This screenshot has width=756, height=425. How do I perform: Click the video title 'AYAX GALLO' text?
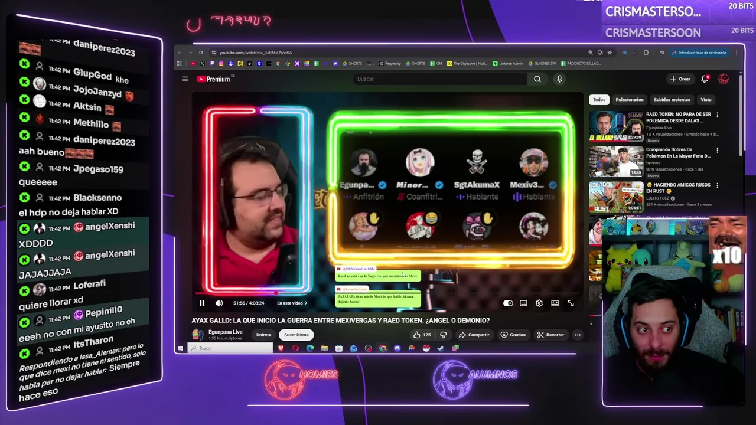(340, 321)
